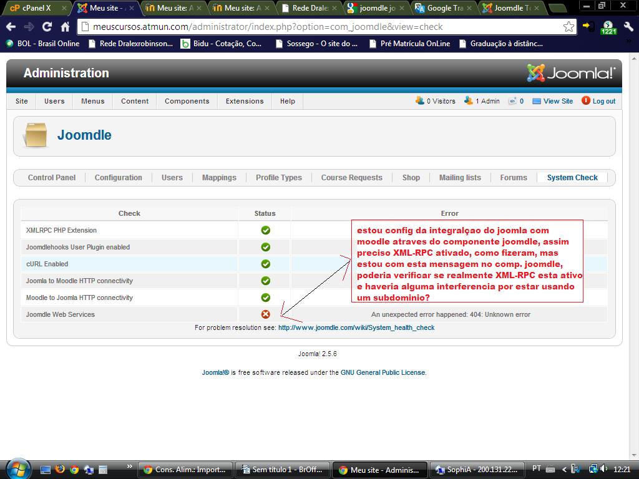Expand the quick launch overflow chevron
The image size is (639, 479).
point(130,467)
